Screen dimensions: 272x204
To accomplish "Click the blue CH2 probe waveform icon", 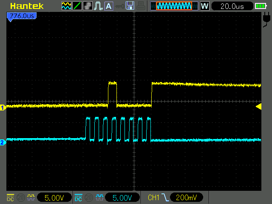I will pos(99,197).
